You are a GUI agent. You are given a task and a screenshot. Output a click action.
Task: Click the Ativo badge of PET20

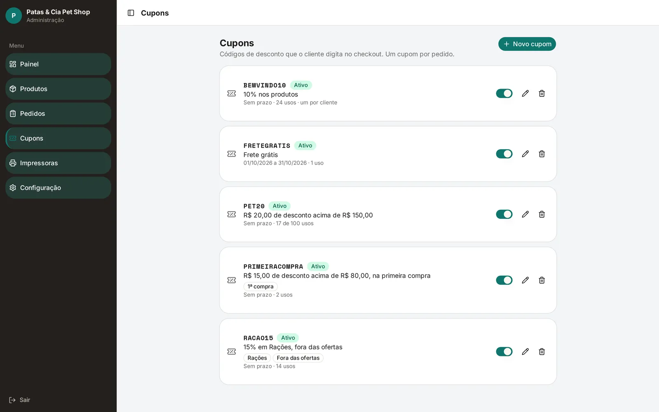280,206
